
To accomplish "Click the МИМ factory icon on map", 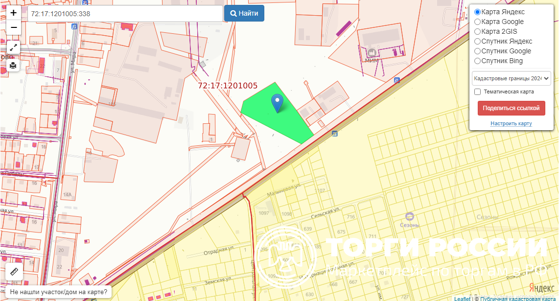I will 372,52.
